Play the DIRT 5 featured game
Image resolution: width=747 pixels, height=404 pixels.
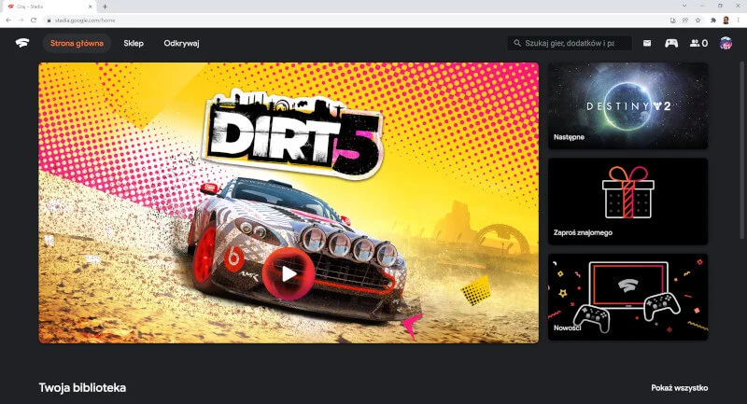289,273
